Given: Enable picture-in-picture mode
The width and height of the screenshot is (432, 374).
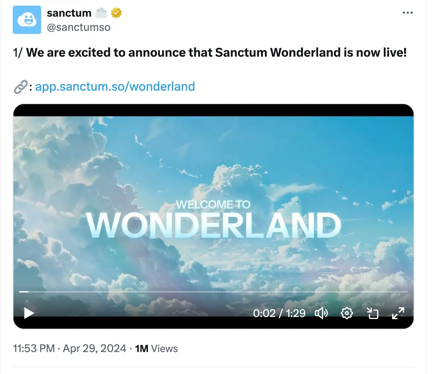Looking at the screenshot, I should tap(372, 313).
